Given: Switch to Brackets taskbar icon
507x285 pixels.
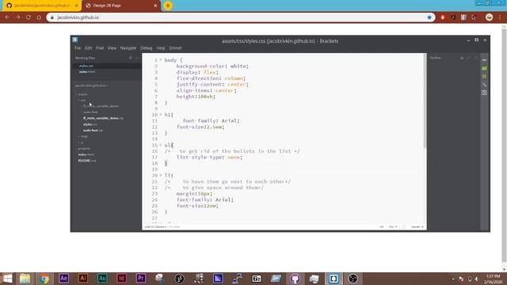Looking at the screenshot, I should [x=334, y=278].
